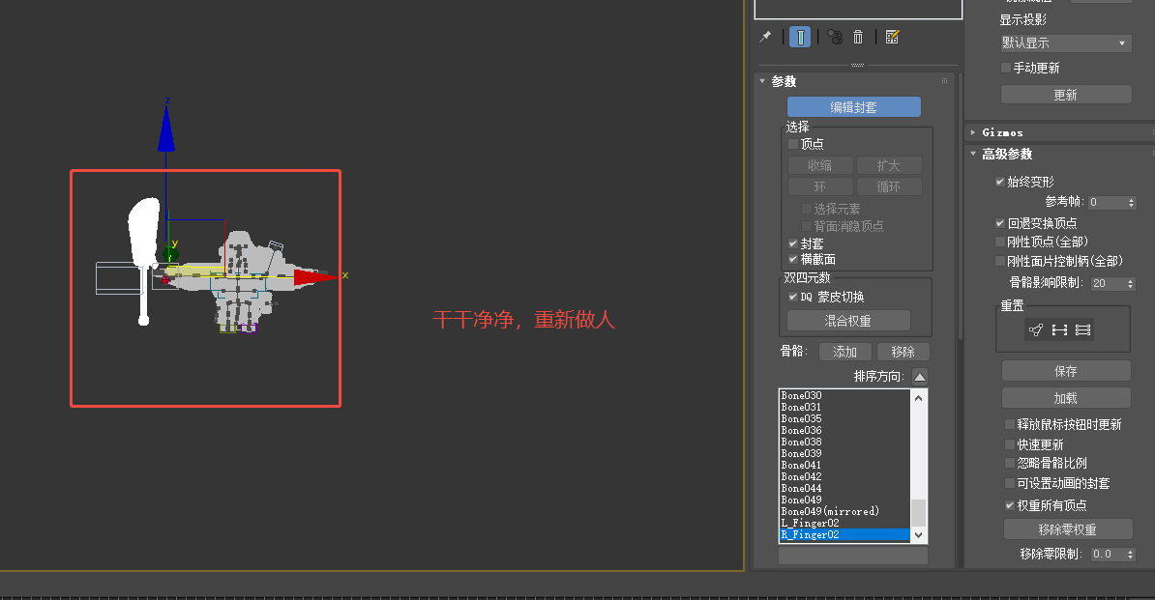This screenshot has height=600, width=1155.
Task: Click the 更新 button
Action: point(1066,95)
